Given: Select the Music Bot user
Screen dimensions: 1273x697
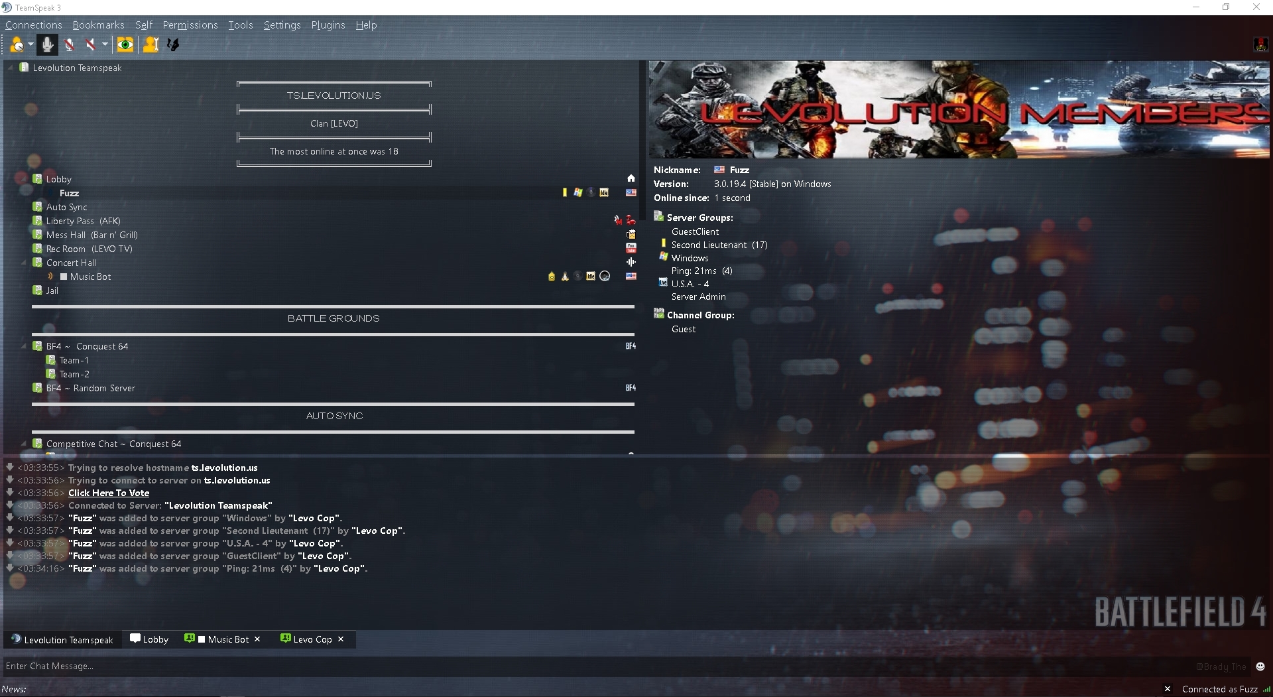Looking at the screenshot, I should click(90, 277).
